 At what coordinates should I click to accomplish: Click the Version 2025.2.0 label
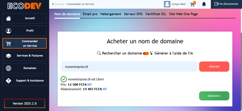pyautogui.click(x=25, y=103)
